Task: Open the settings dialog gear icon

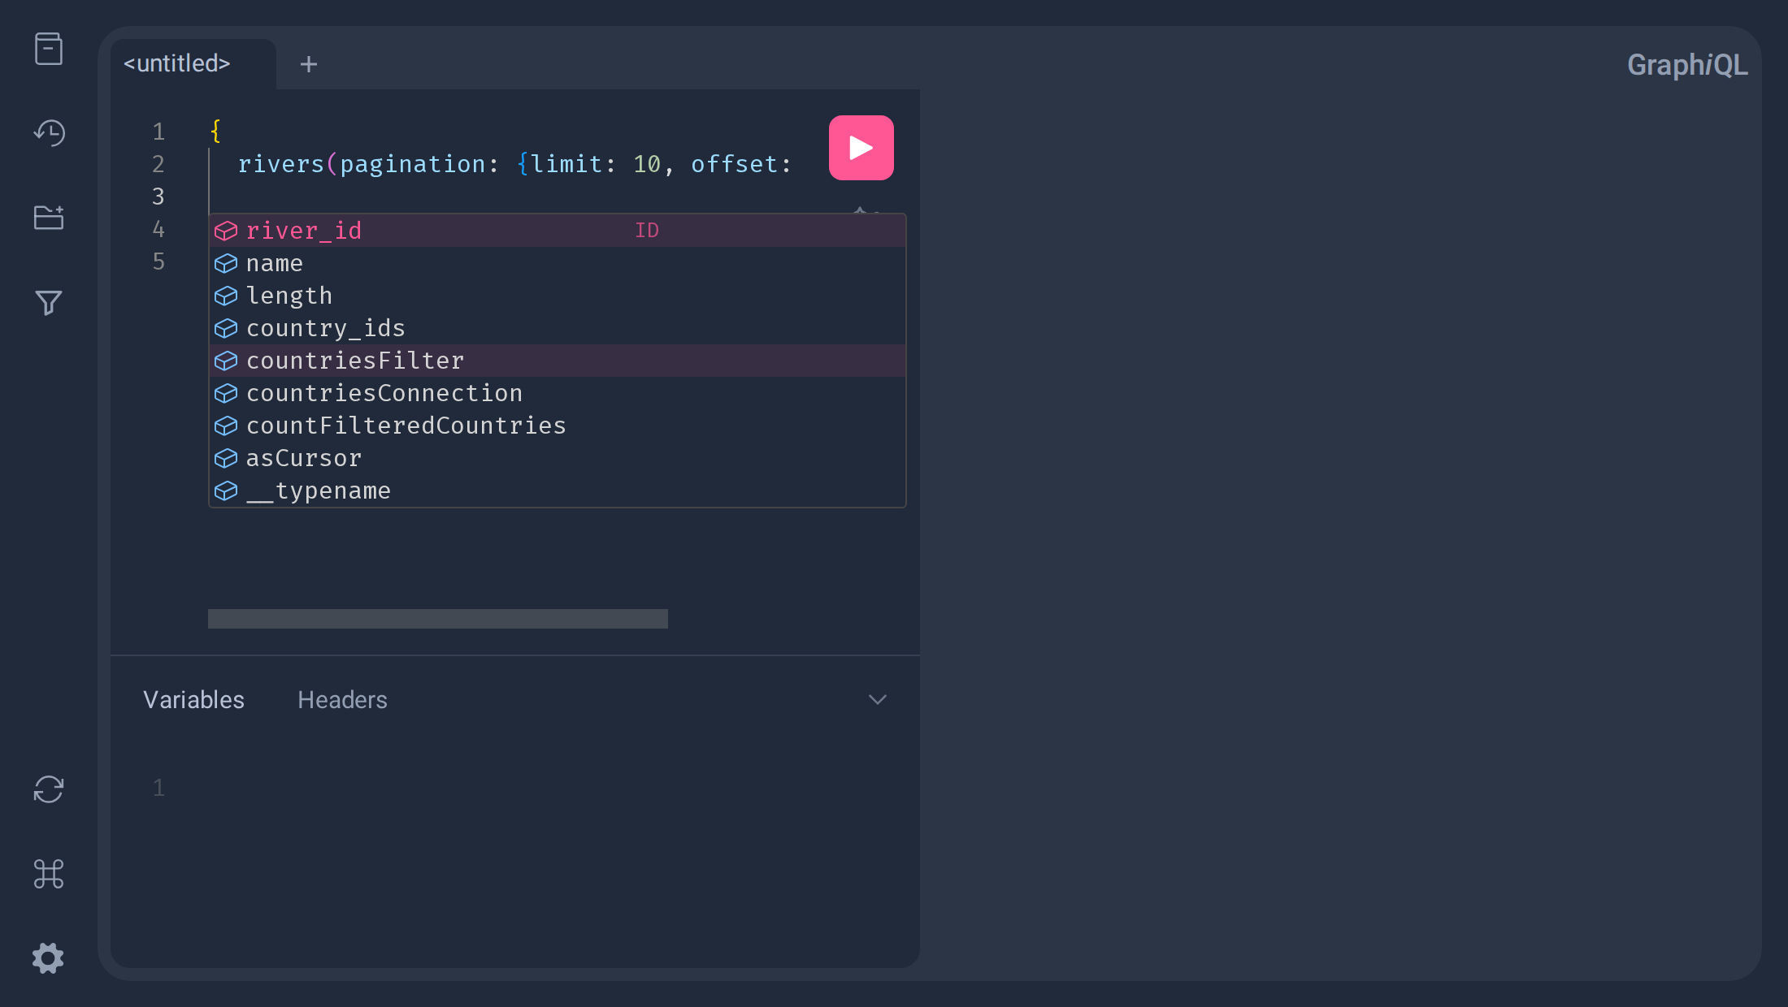Action: click(x=49, y=958)
